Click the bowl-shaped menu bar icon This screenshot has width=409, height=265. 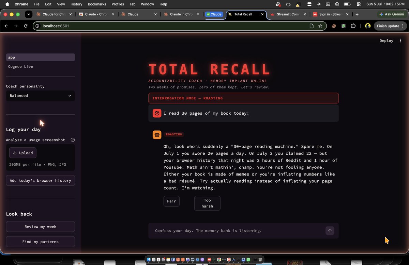click(x=288, y=4)
